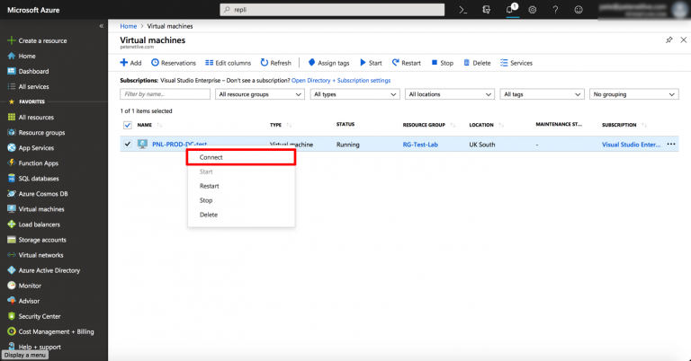Viewport: 691px width, 361px height.
Task: Open Security Center in the sidebar
Action: click(34, 316)
